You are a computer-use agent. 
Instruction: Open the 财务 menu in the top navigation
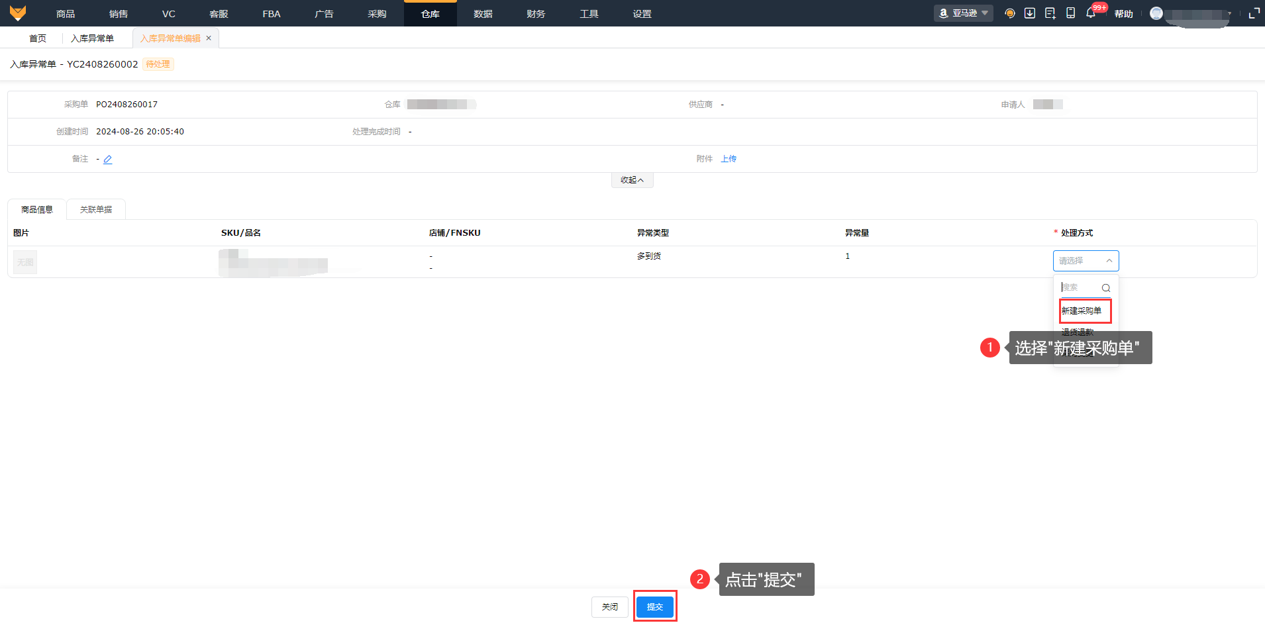click(536, 14)
